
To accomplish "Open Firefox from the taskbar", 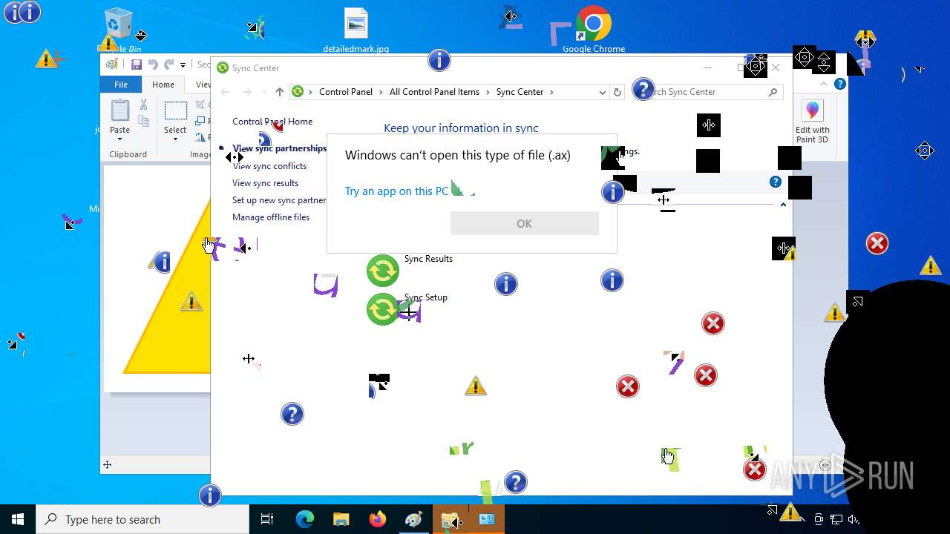I will click(377, 519).
